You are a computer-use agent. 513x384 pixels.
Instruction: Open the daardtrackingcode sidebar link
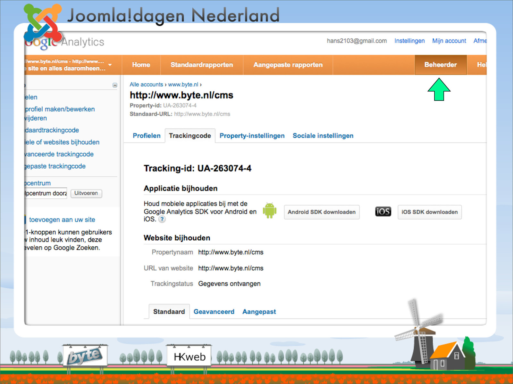[x=52, y=130]
